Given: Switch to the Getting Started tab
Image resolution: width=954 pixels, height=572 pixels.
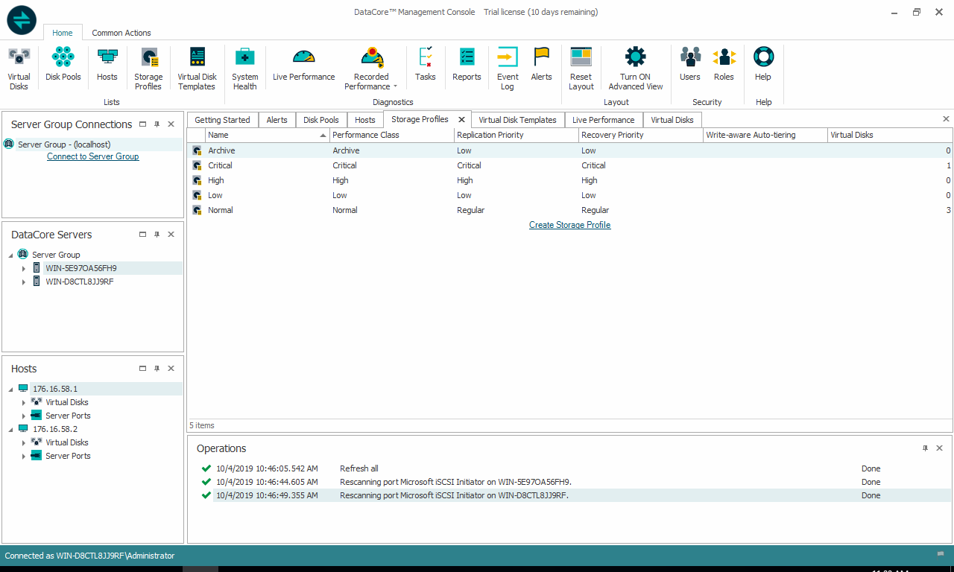Looking at the screenshot, I should (222, 120).
